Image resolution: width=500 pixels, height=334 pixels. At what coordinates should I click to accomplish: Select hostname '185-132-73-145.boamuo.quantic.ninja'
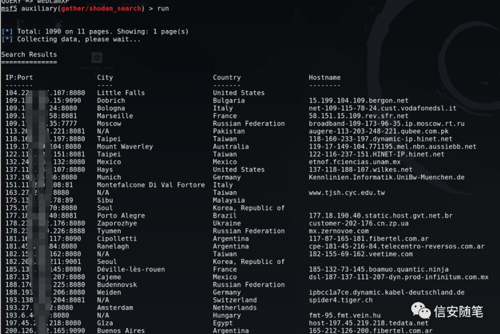pyautogui.click(x=379, y=269)
